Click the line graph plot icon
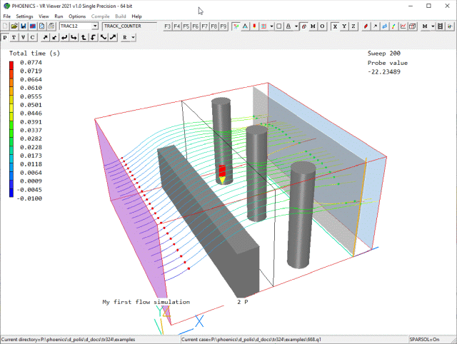 pyautogui.click(x=403, y=26)
